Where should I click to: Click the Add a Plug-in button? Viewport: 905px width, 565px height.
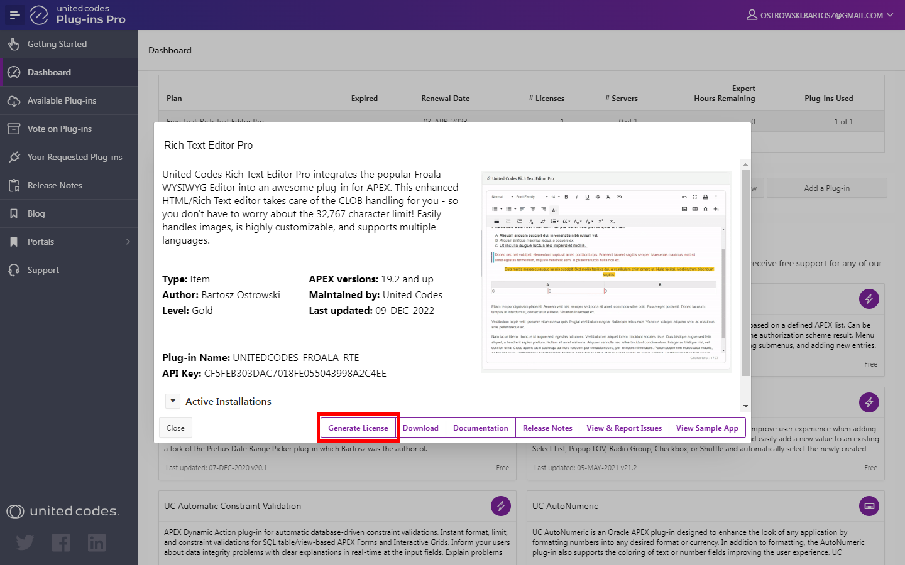(827, 188)
